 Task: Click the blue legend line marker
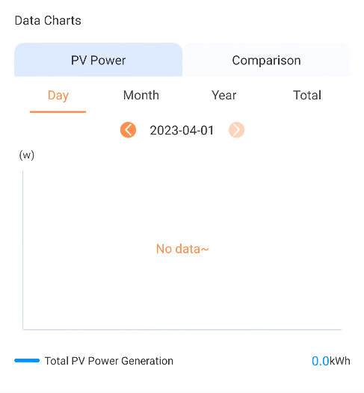27,361
